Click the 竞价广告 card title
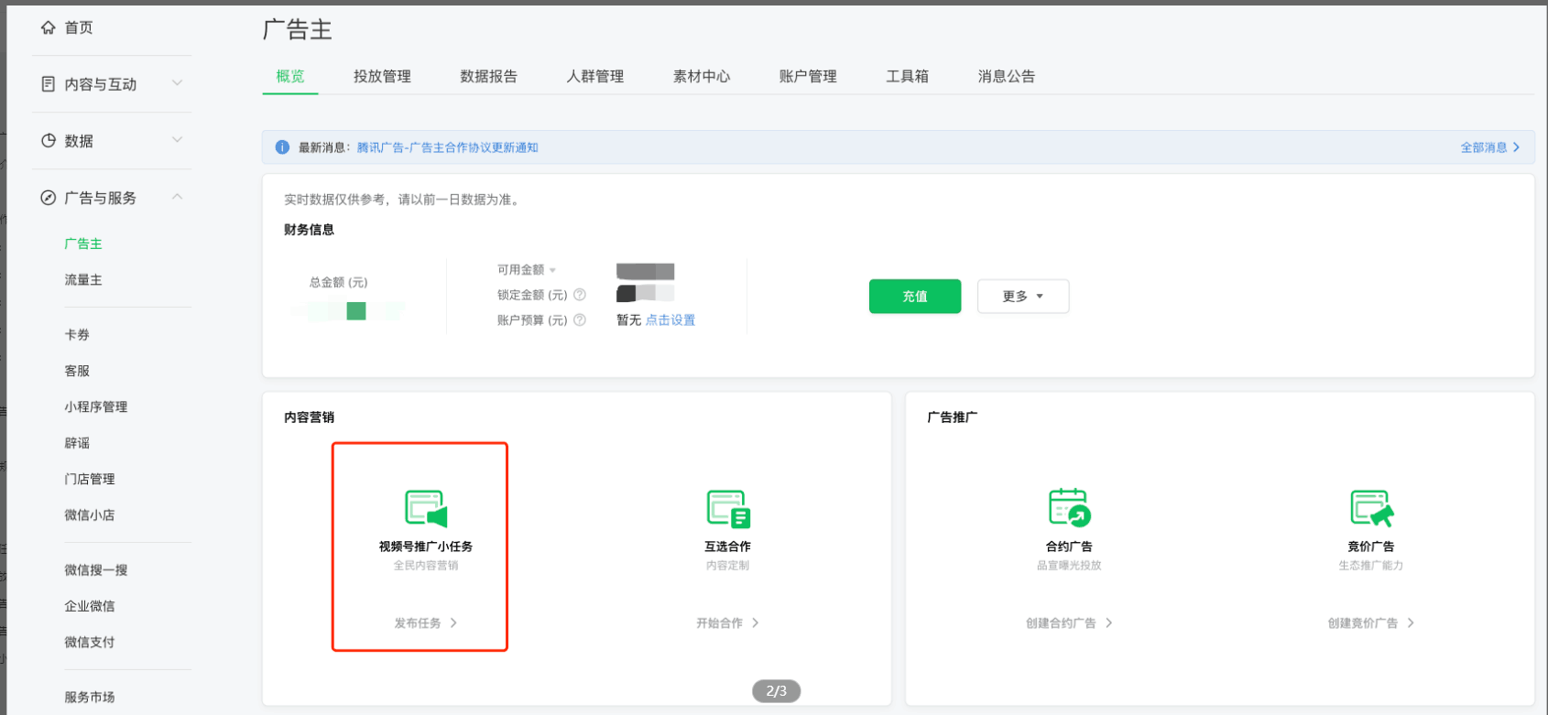The width and height of the screenshot is (1548, 715). [x=1371, y=547]
